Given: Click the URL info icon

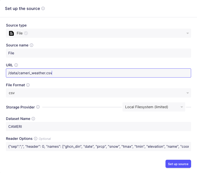Looking at the screenshot, I should [x=16, y=65].
